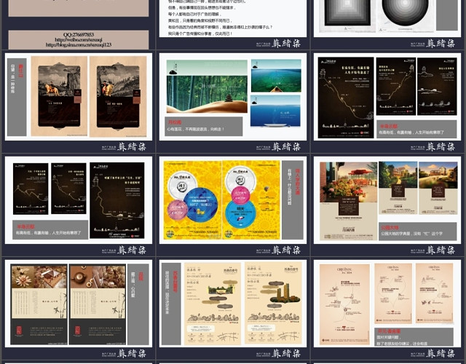
Task: Click the poster with the teapot image
Action: [x=98, y=304]
